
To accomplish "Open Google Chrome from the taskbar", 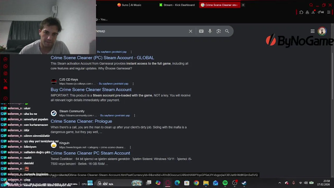I will click(x=196, y=183).
